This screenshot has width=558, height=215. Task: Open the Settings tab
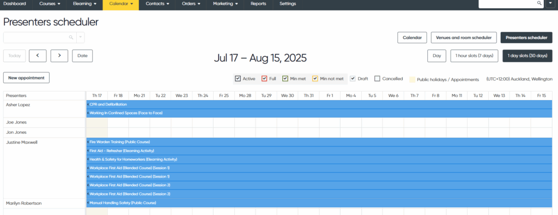coord(288,4)
